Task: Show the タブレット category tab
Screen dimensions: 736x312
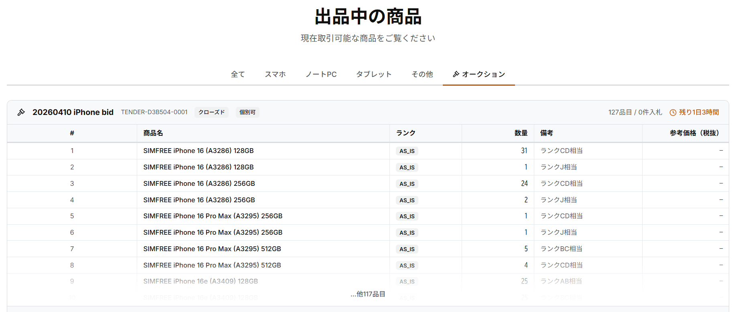Action: pos(373,74)
